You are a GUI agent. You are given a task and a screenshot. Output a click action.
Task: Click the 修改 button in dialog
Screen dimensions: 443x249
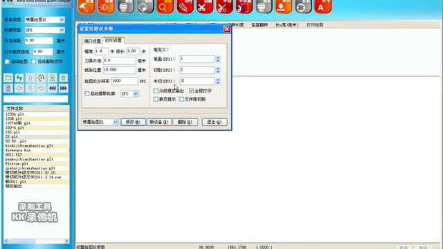tap(133, 122)
